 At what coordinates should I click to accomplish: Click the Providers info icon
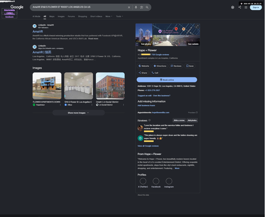click(x=197, y=112)
